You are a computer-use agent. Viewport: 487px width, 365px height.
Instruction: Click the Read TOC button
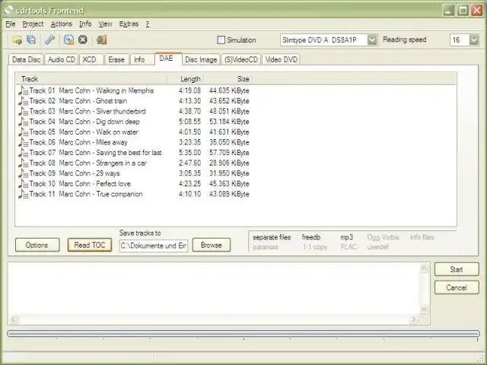tap(90, 245)
